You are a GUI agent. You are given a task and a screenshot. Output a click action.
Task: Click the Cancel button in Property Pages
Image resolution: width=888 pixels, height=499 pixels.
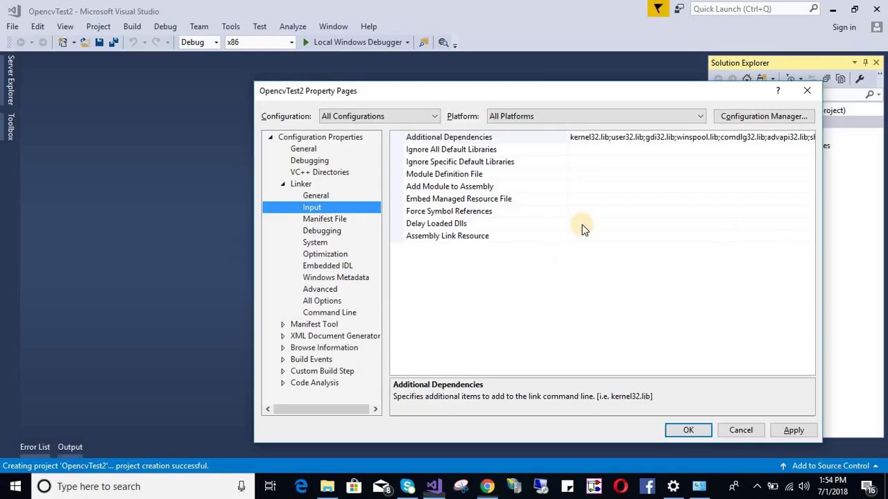click(x=741, y=430)
